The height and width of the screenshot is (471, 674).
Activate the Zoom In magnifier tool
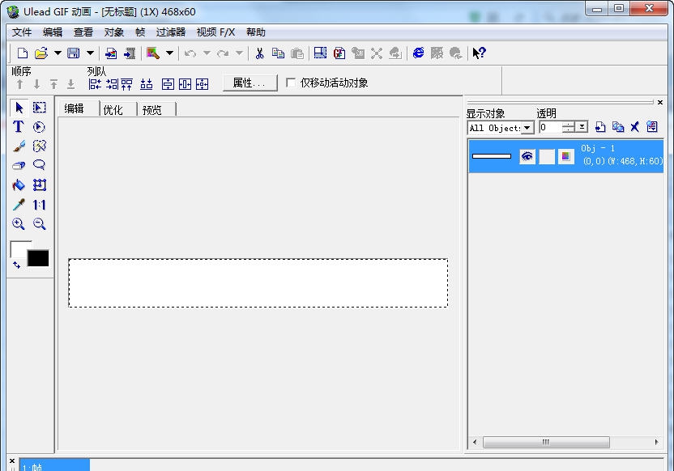18,224
